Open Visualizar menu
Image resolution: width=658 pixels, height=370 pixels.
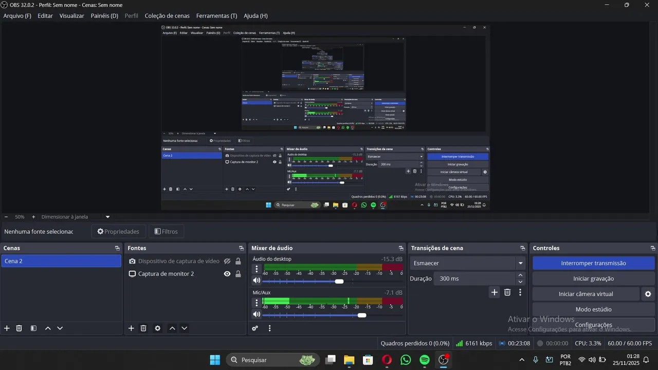pos(71,16)
